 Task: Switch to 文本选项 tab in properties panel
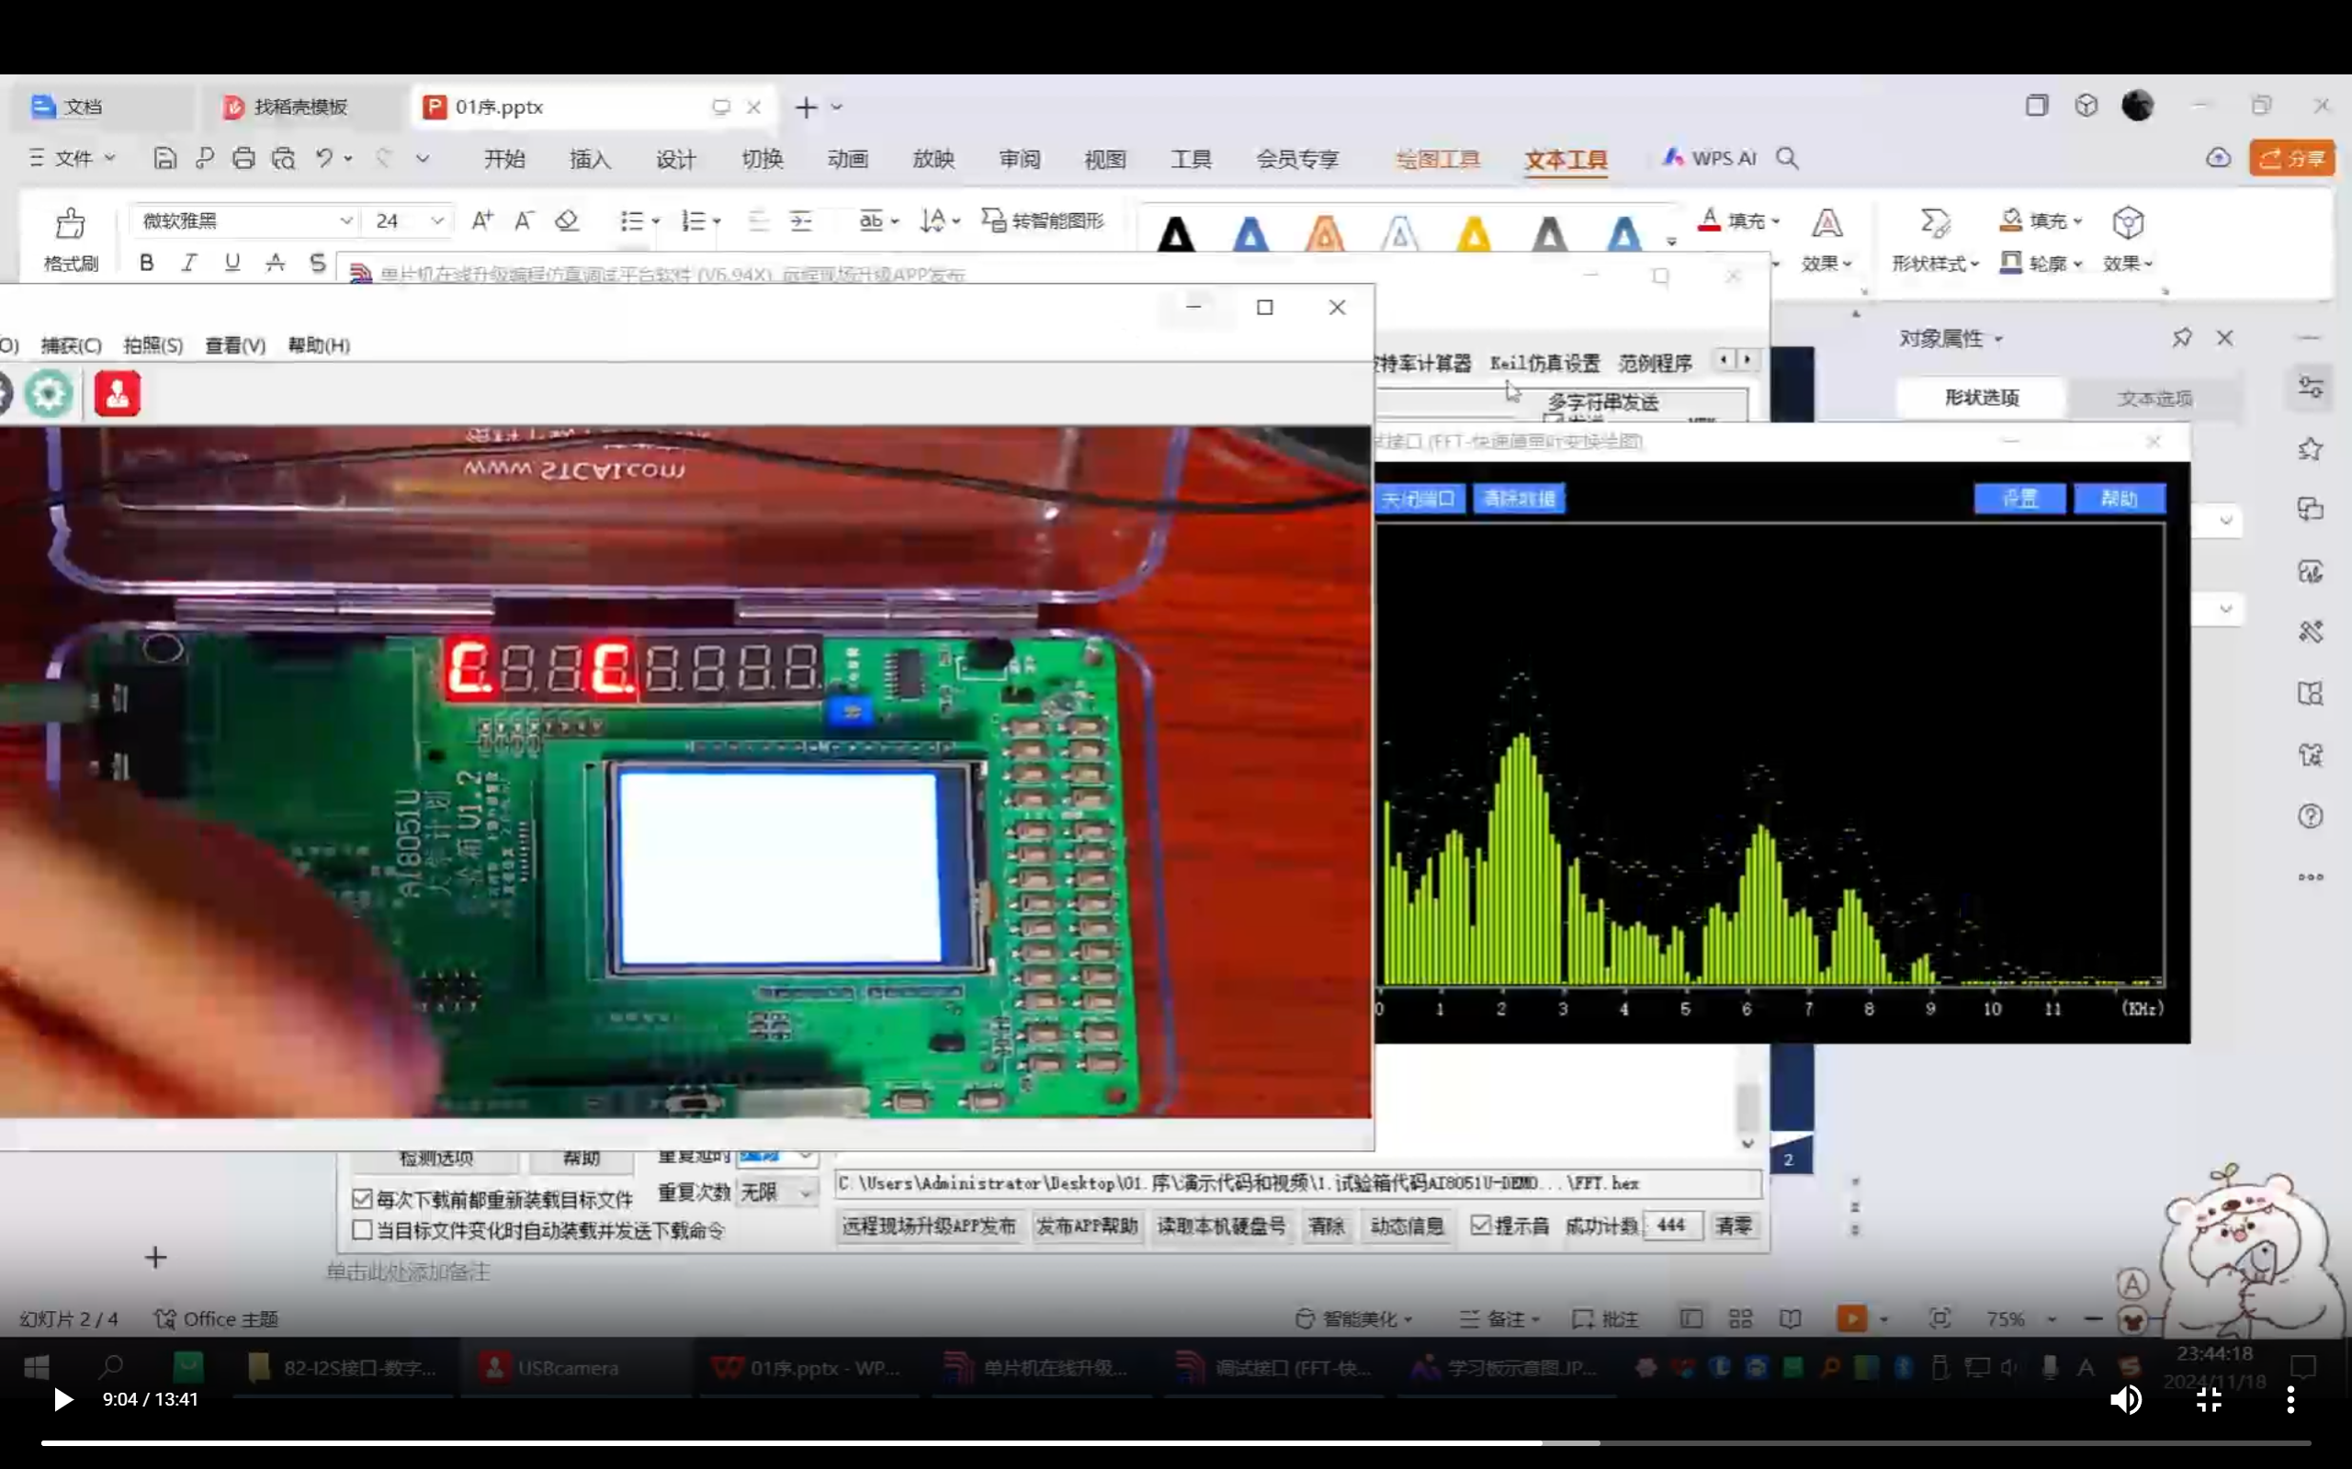tap(2154, 398)
